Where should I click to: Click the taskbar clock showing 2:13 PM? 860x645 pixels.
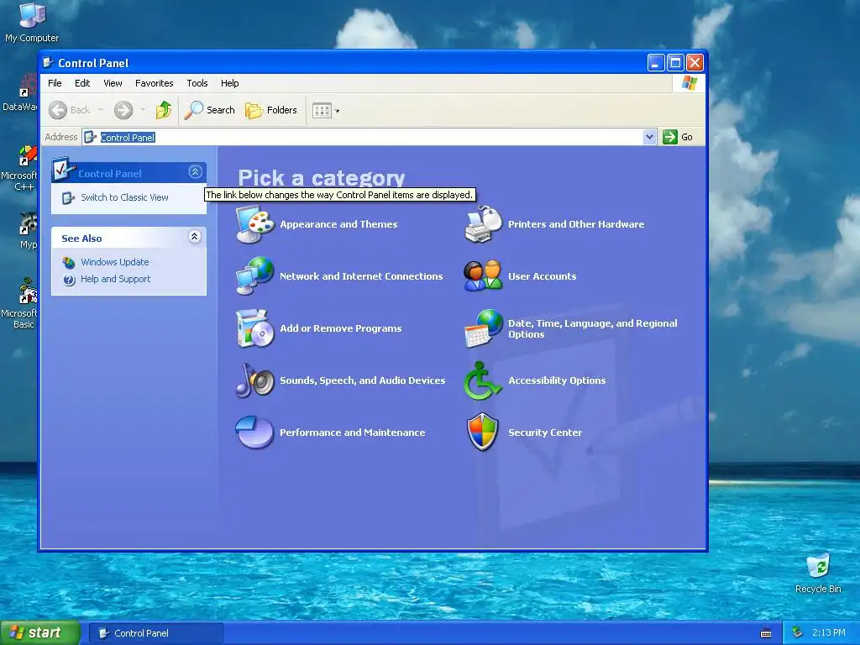(829, 633)
